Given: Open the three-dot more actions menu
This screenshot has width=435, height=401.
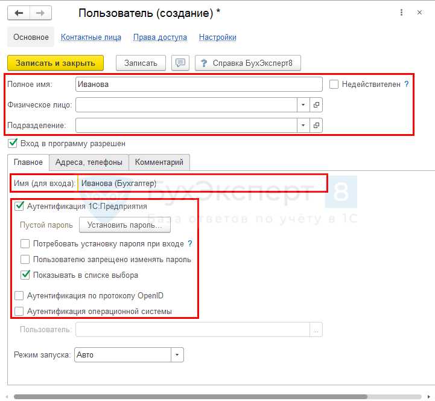Looking at the screenshot, I should [x=401, y=13].
